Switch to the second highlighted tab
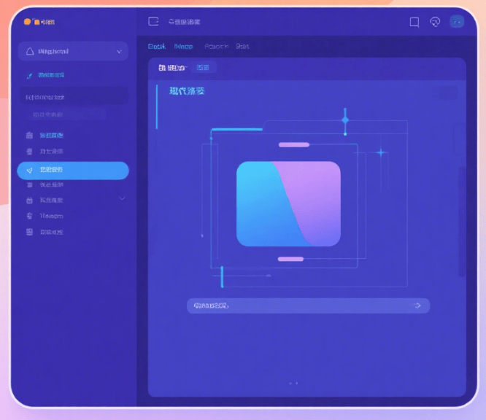Image resolution: width=486 pixels, height=420 pixels. point(184,47)
